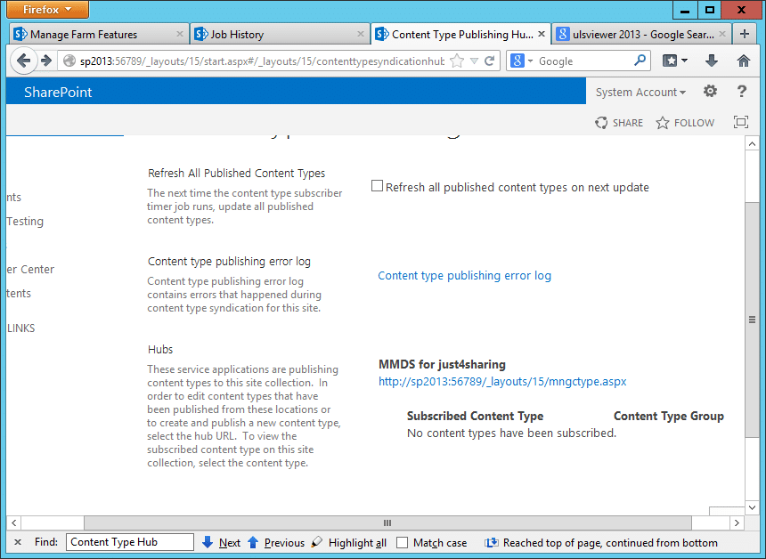Click the 'No content types have been subscribed' text

(x=512, y=433)
